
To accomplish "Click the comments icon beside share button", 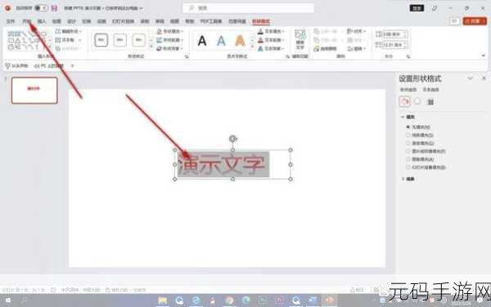I will [455, 21].
